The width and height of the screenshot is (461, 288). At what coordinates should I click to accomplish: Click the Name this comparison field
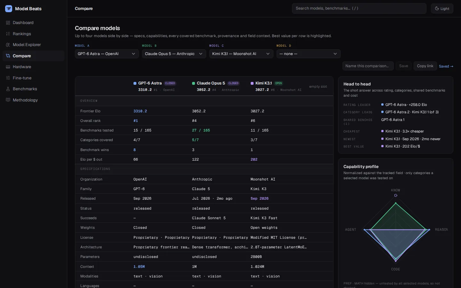368,66
